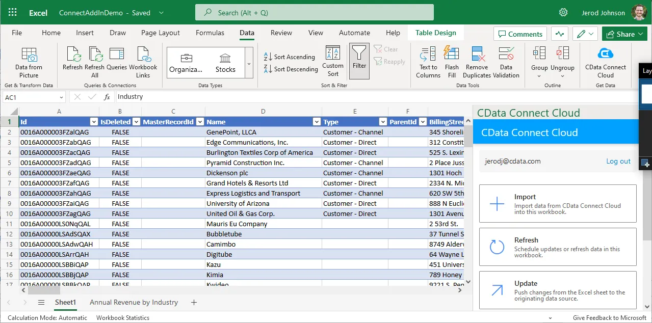Click the Group outline icon
Image resolution: width=652 pixels, height=323 pixels.
tap(539, 61)
